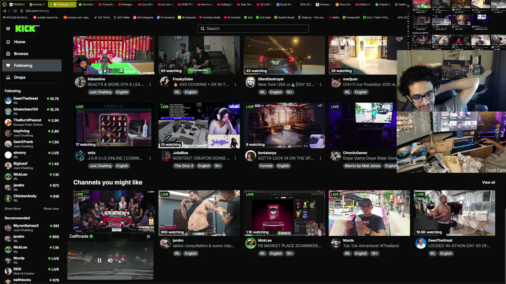The image size is (506, 284).
Task: Close the Cellfmade mini player
Action: (x=148, y=236)
